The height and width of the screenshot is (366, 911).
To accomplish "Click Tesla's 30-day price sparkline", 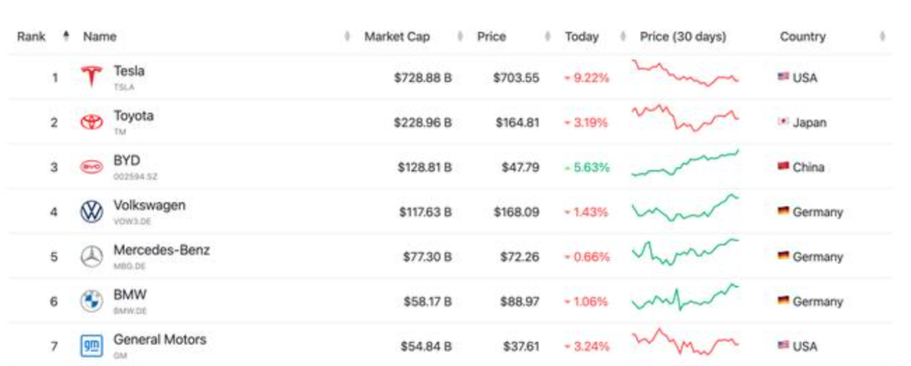I will pyautogui.click(x=685, y=74).
